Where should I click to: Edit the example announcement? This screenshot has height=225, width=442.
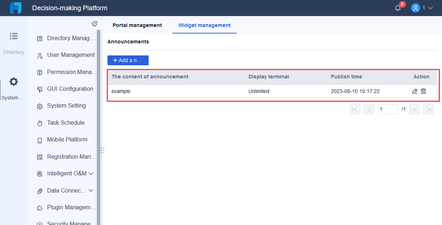pos(414,91)
